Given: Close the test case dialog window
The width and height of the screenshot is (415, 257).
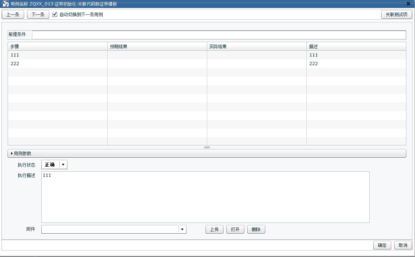Looking at the screenshot, I should pos(408,4).
